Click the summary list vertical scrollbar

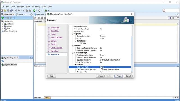click(131, 54)
